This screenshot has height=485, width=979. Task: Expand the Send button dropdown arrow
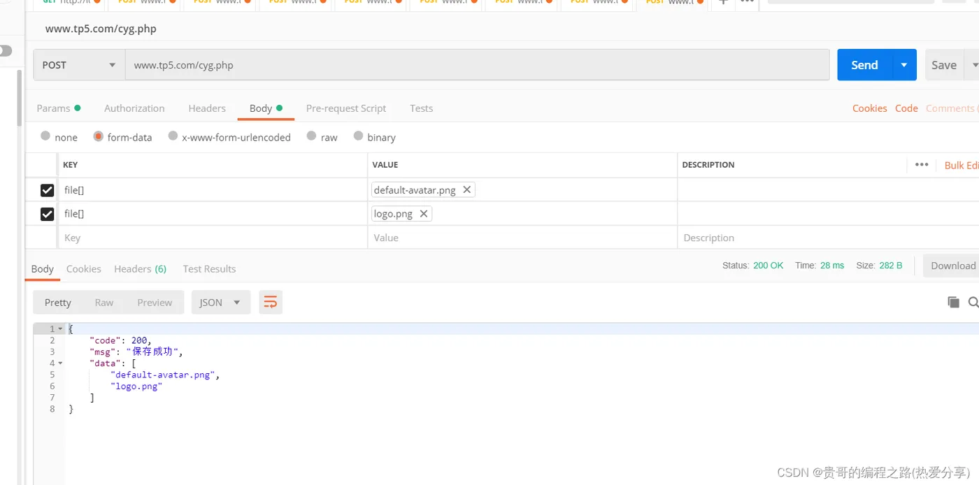pyautogui.click(x=904, y=65)
